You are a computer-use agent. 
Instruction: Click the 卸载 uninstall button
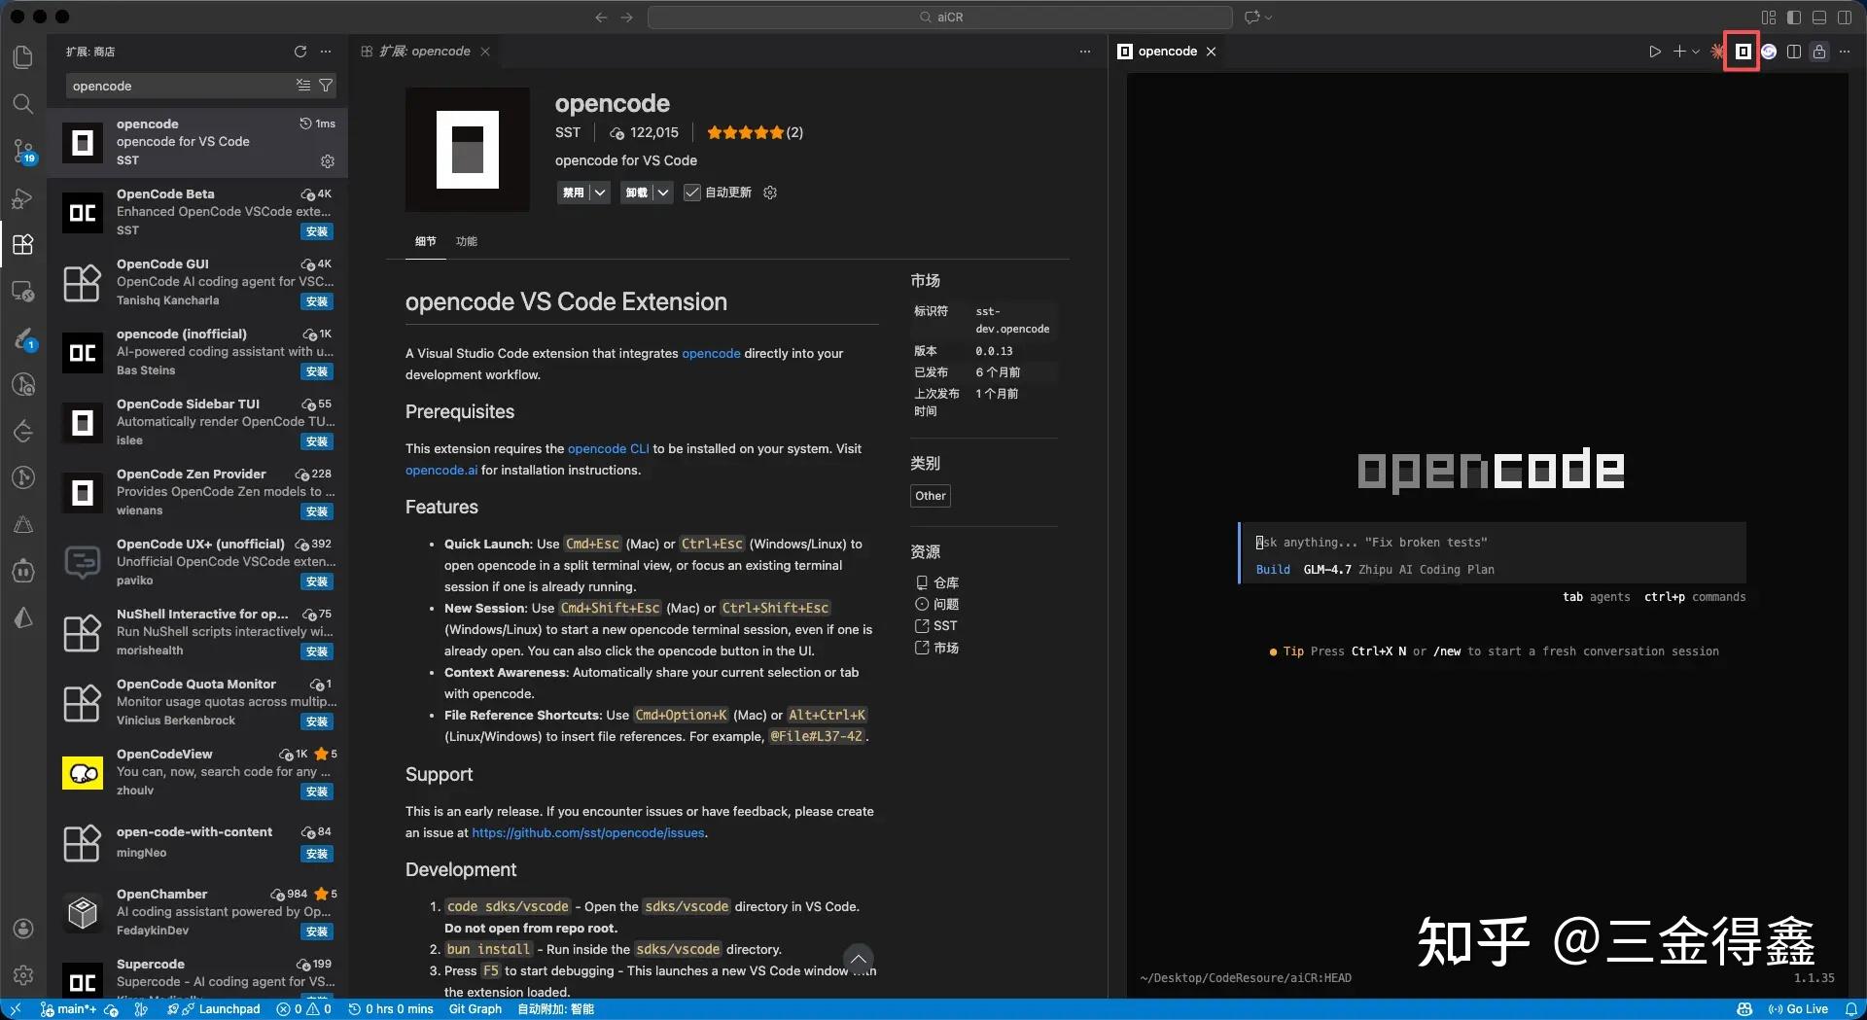[636, 193]
